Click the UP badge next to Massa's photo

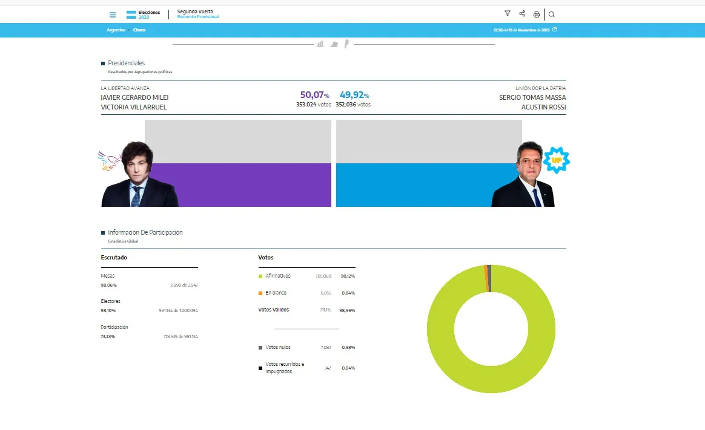[x=557, y=160]
